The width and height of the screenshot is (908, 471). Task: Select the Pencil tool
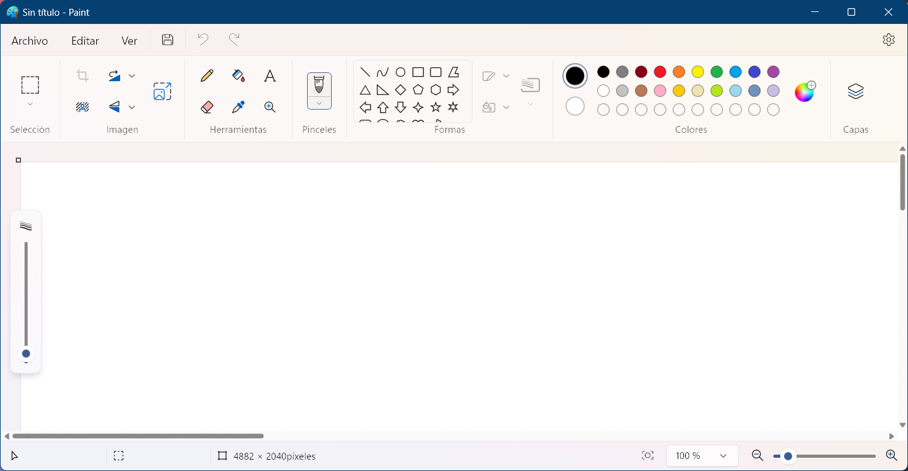[206, 76]
